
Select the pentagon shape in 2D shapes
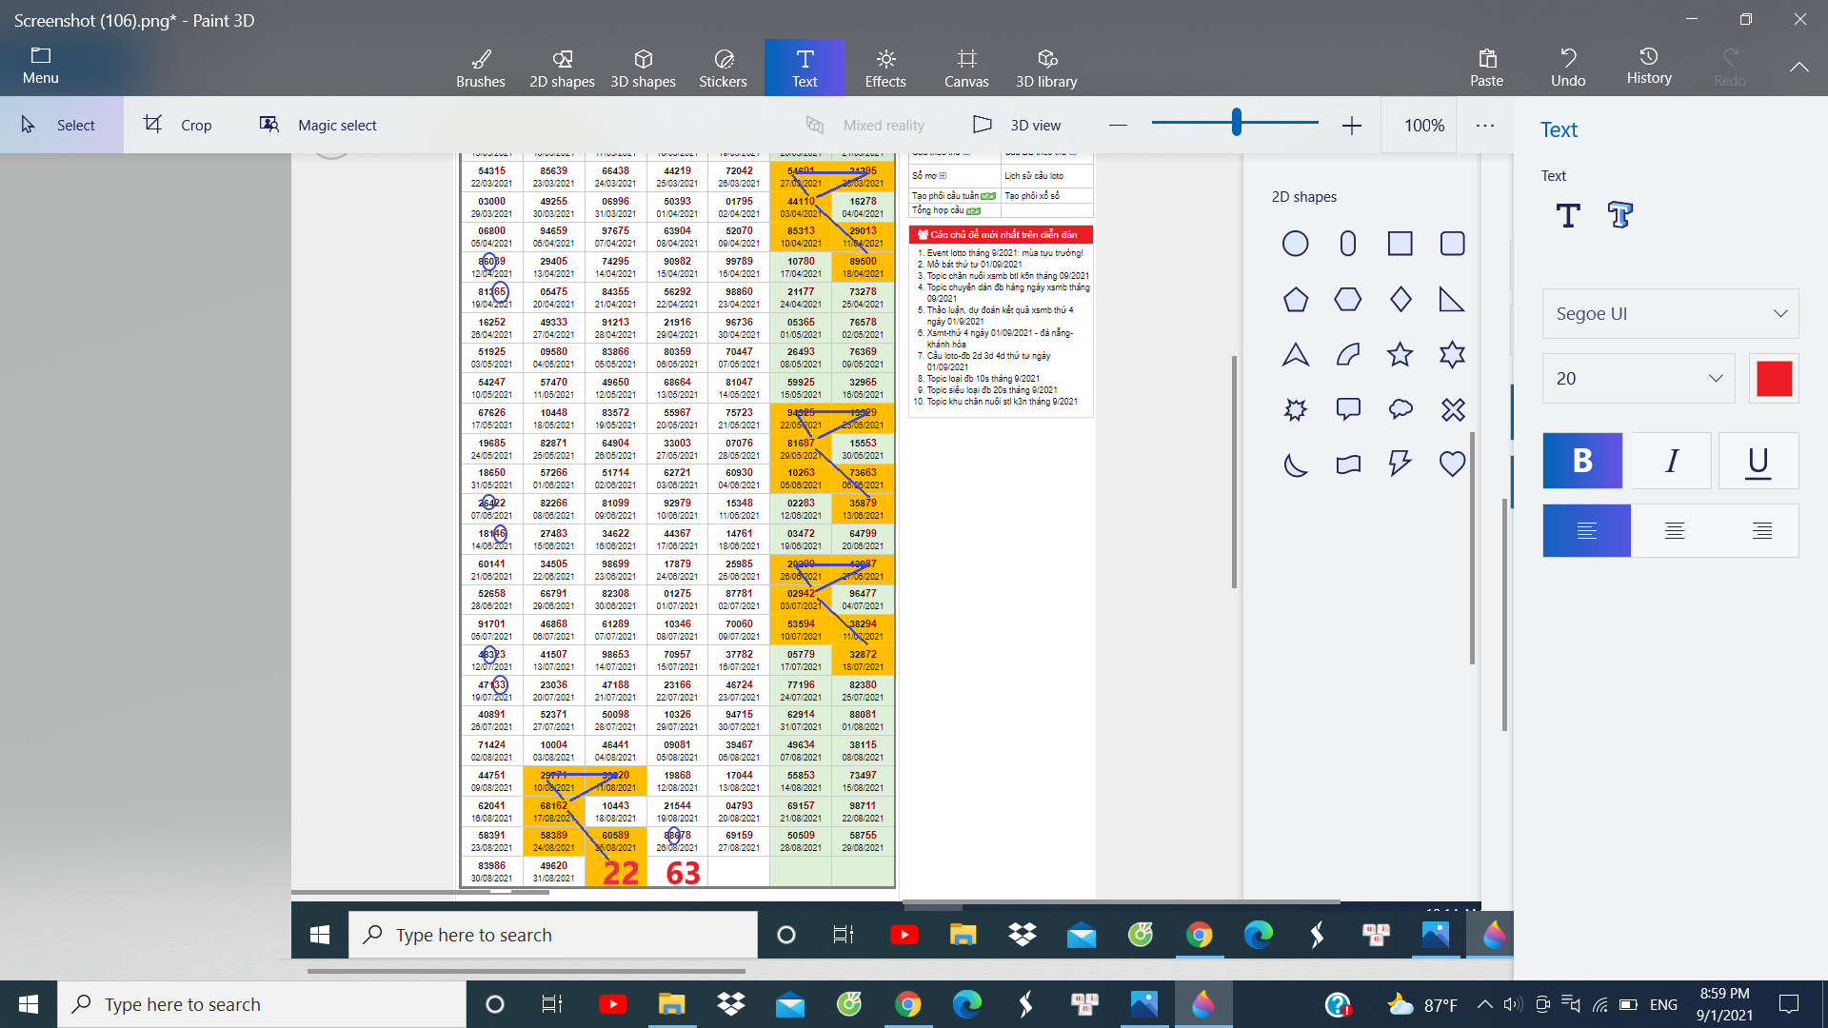(x=1295, y=300)
